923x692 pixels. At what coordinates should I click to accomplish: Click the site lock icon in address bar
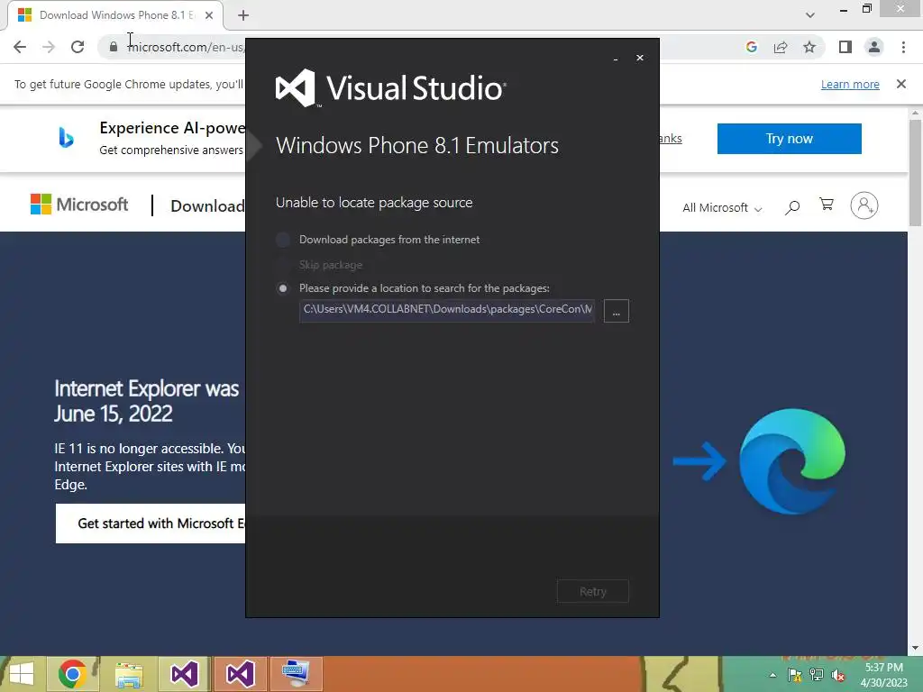114,47
